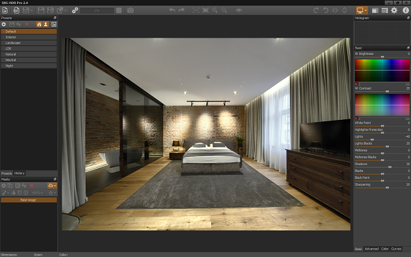411x257 pixels.
Task: Open the settings gear in toolbar
Action: (x=394, y=10)
